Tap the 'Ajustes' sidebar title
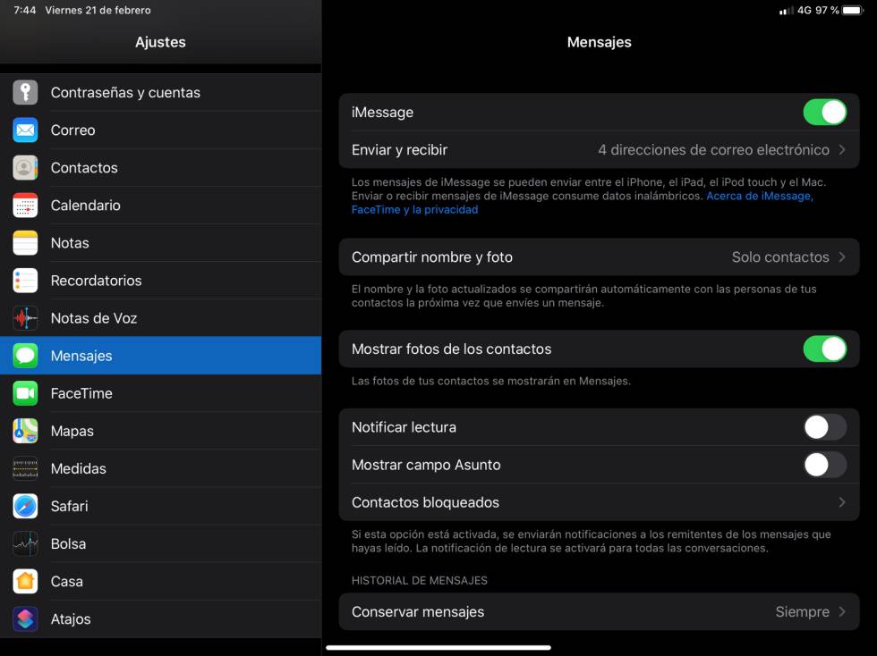This screenshot has height=656, width=877. [x=160, y=42]
